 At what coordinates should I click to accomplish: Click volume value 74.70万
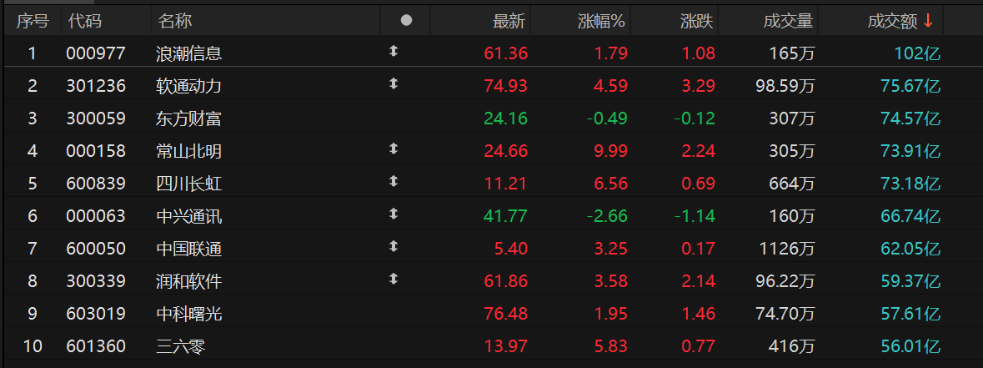(785, 314)
